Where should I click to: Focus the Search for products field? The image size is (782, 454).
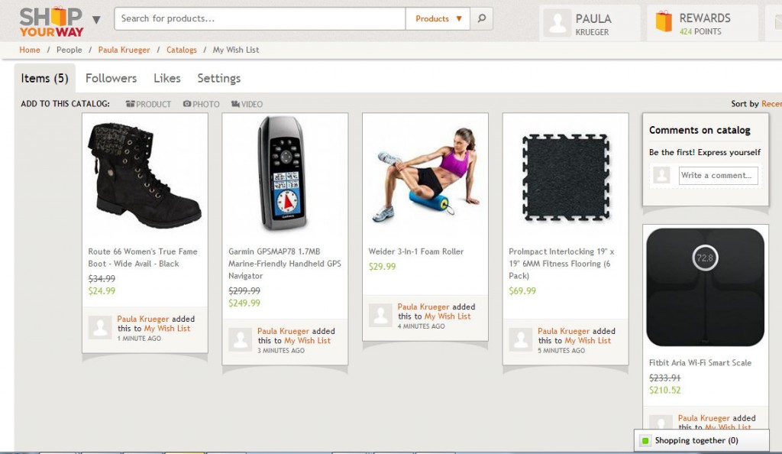pos(260,18)
